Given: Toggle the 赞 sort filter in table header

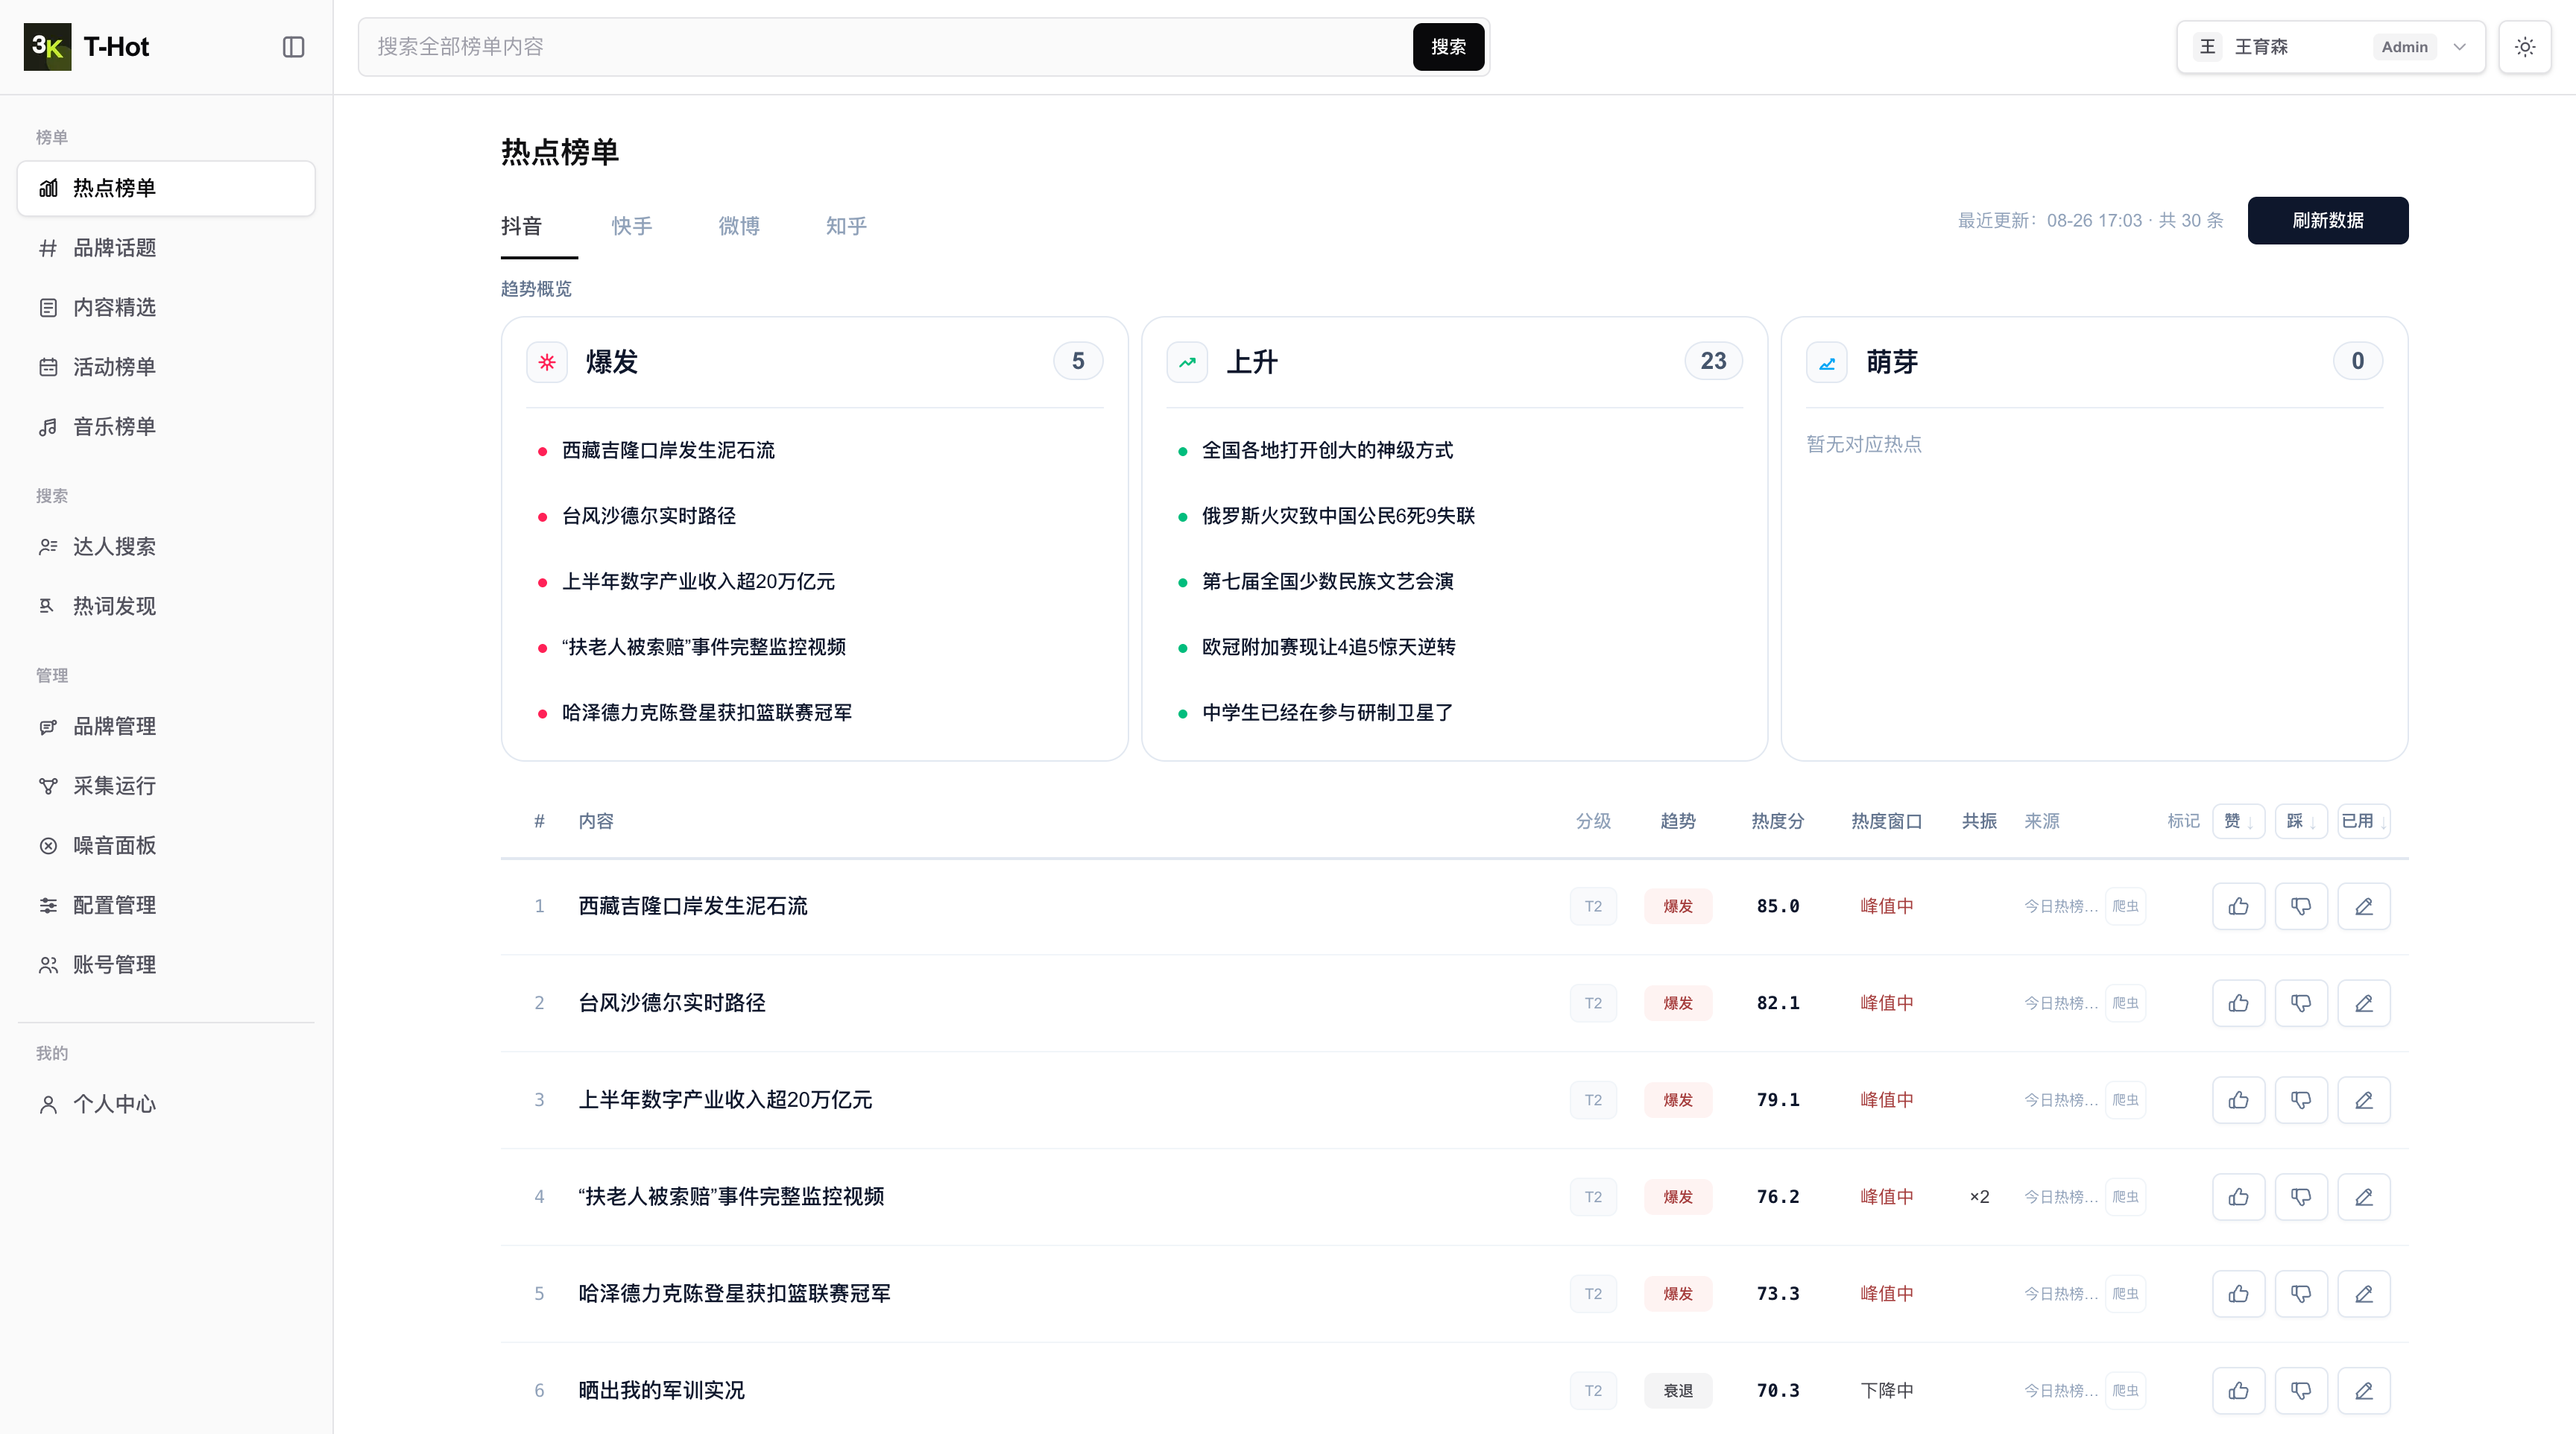Looking at the screenshot, I should click(x=2238, y=821).
